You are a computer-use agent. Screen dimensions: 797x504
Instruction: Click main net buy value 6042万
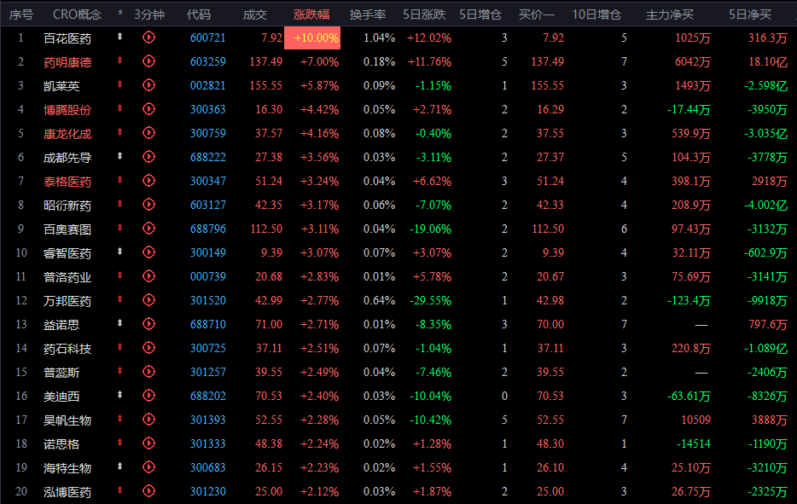click(x=692, y=61)
